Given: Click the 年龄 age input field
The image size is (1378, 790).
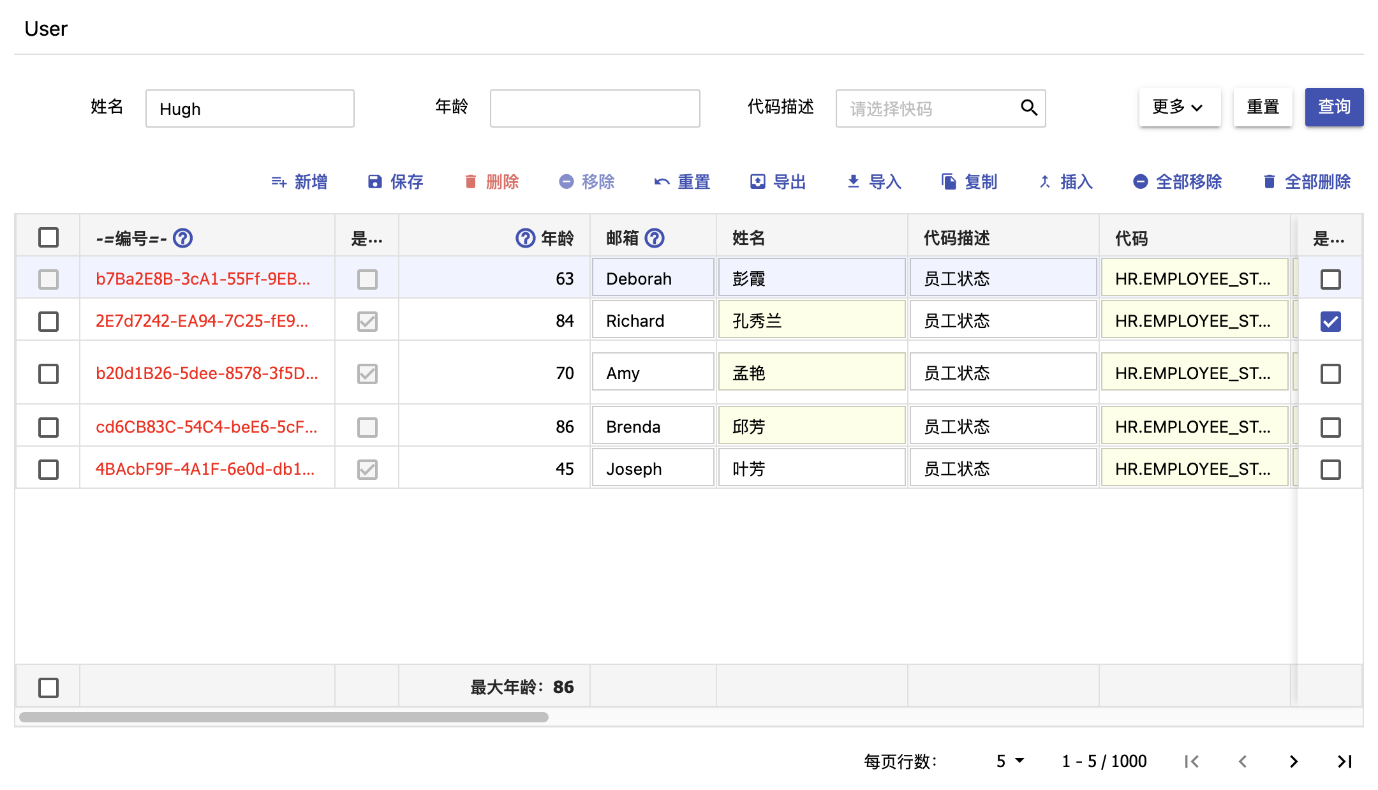Looking at the screenshot, I should pos(594,108).
